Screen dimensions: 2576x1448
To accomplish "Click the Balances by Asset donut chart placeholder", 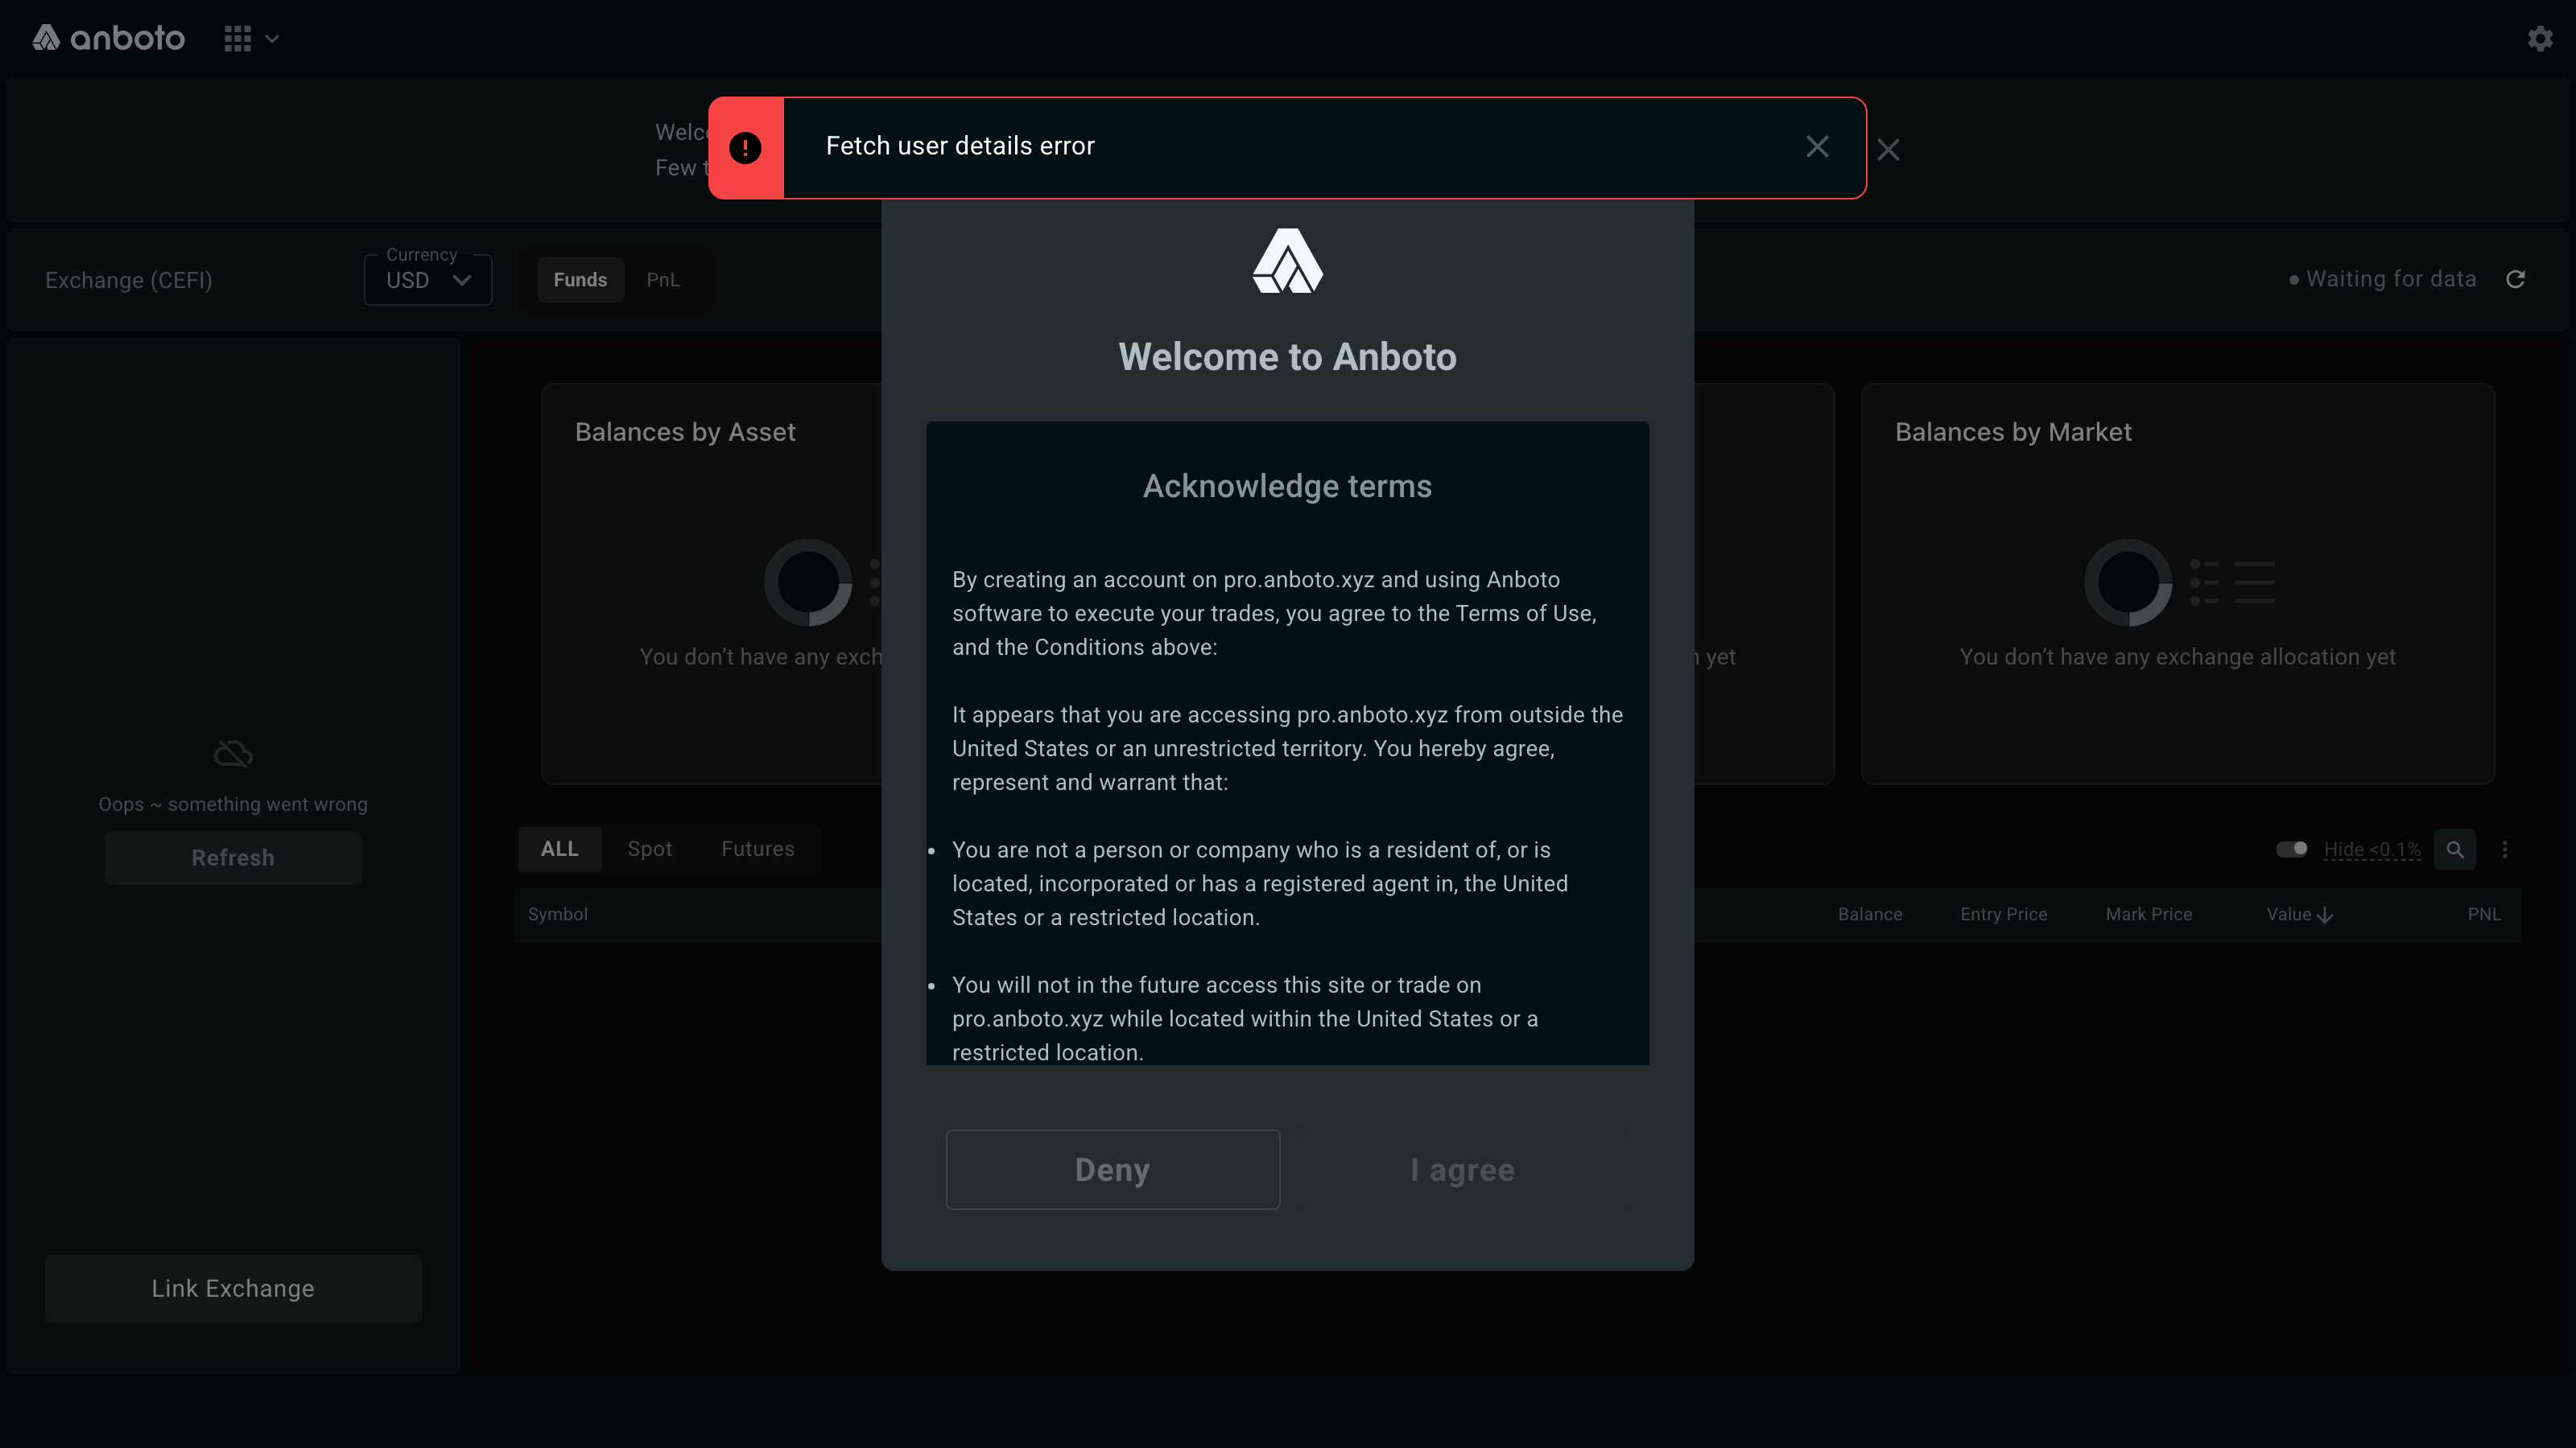I will (x=808, y=582).
